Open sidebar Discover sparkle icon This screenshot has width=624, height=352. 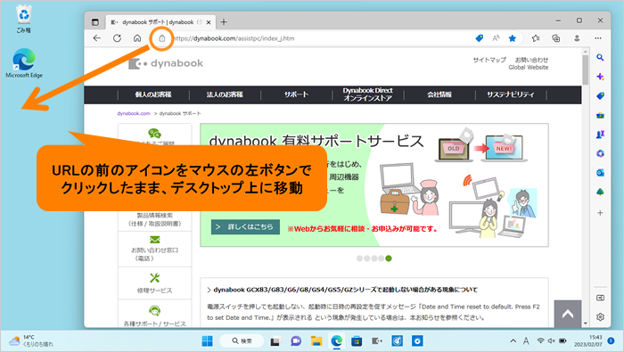600,77
